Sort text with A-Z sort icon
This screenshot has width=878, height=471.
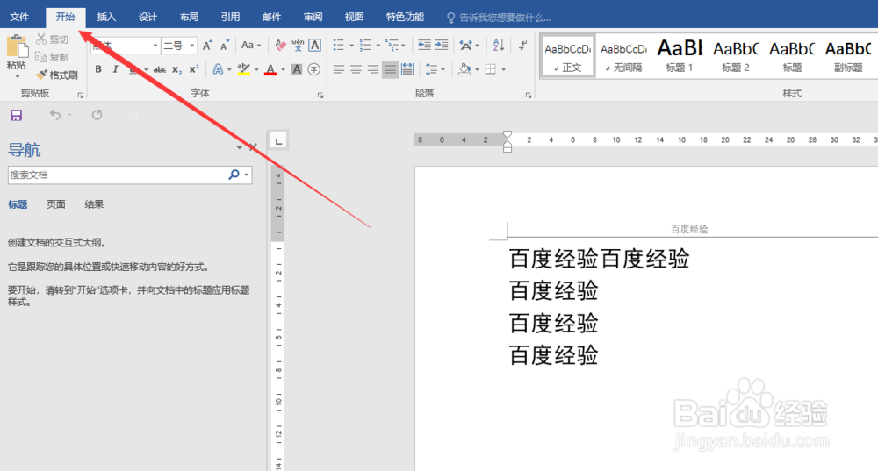point(499,45)
